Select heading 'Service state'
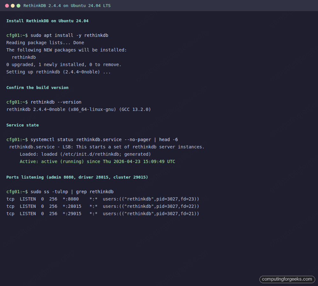The image size is (318, 286). [23, 125]
